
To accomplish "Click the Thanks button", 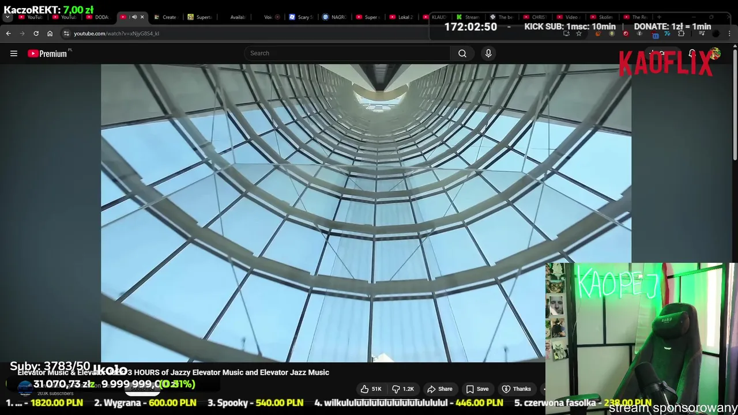I will click(x=516, y=389).
